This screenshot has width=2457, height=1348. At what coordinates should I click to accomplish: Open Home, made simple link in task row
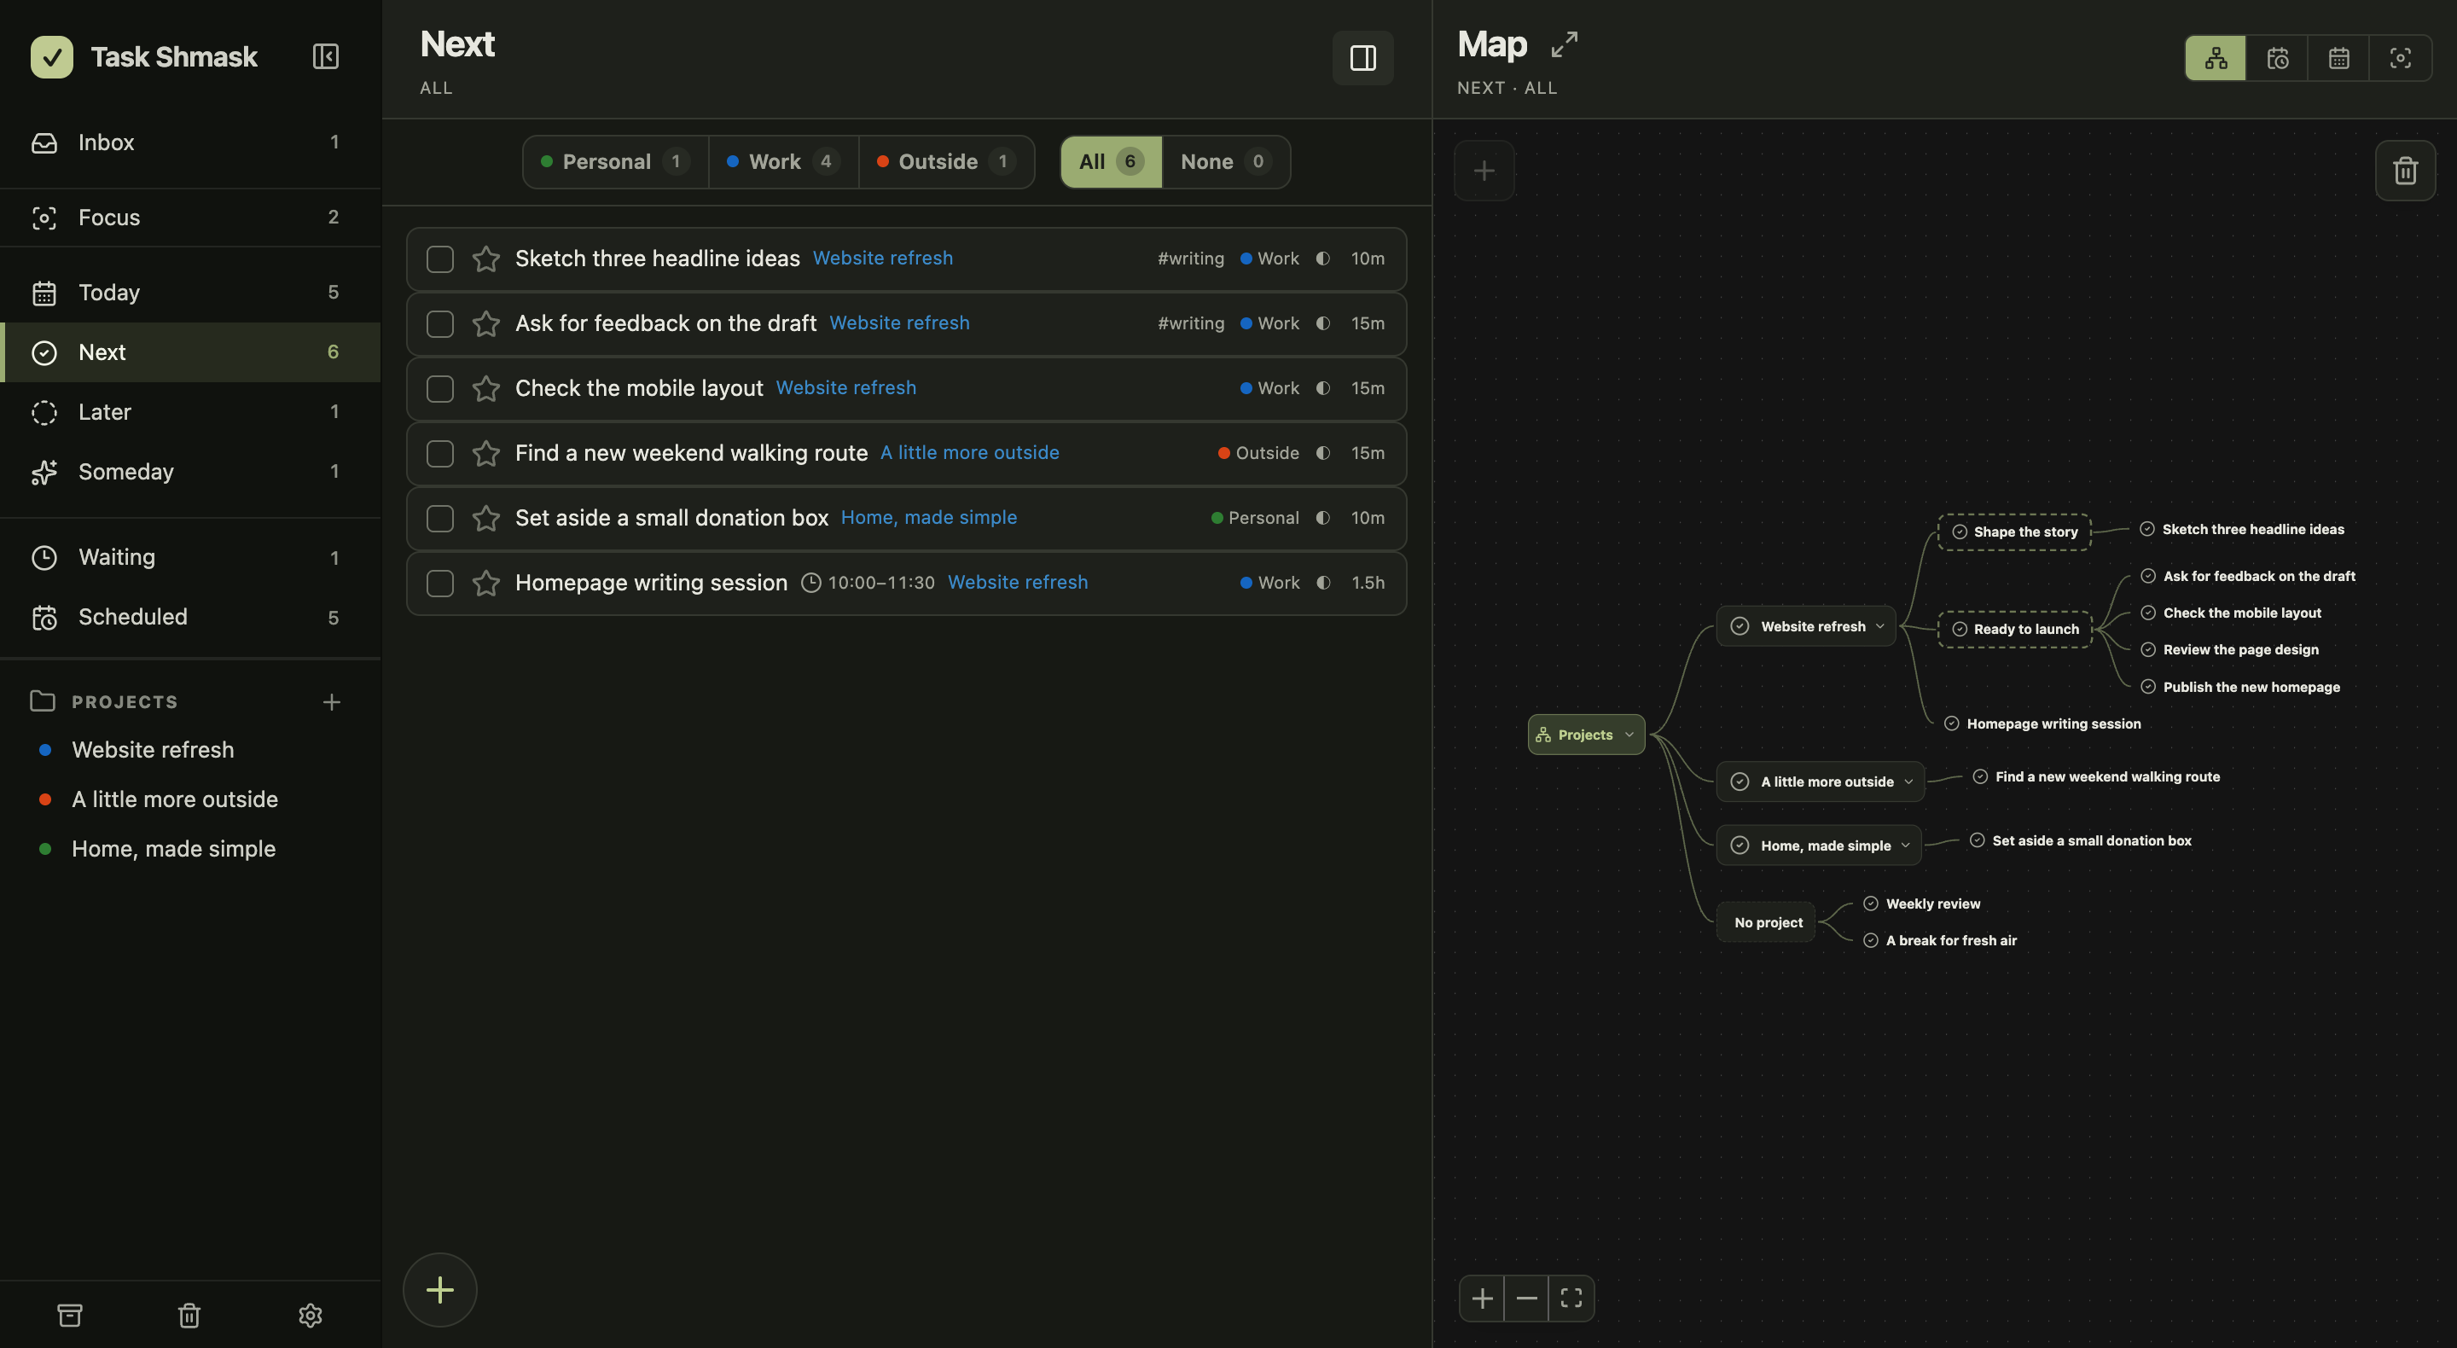coord(929,518)
